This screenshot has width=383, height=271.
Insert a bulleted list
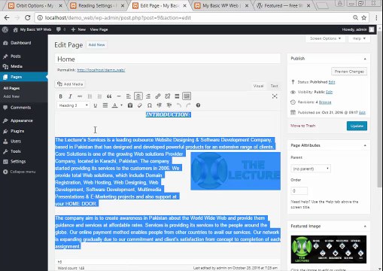(90, 96)
